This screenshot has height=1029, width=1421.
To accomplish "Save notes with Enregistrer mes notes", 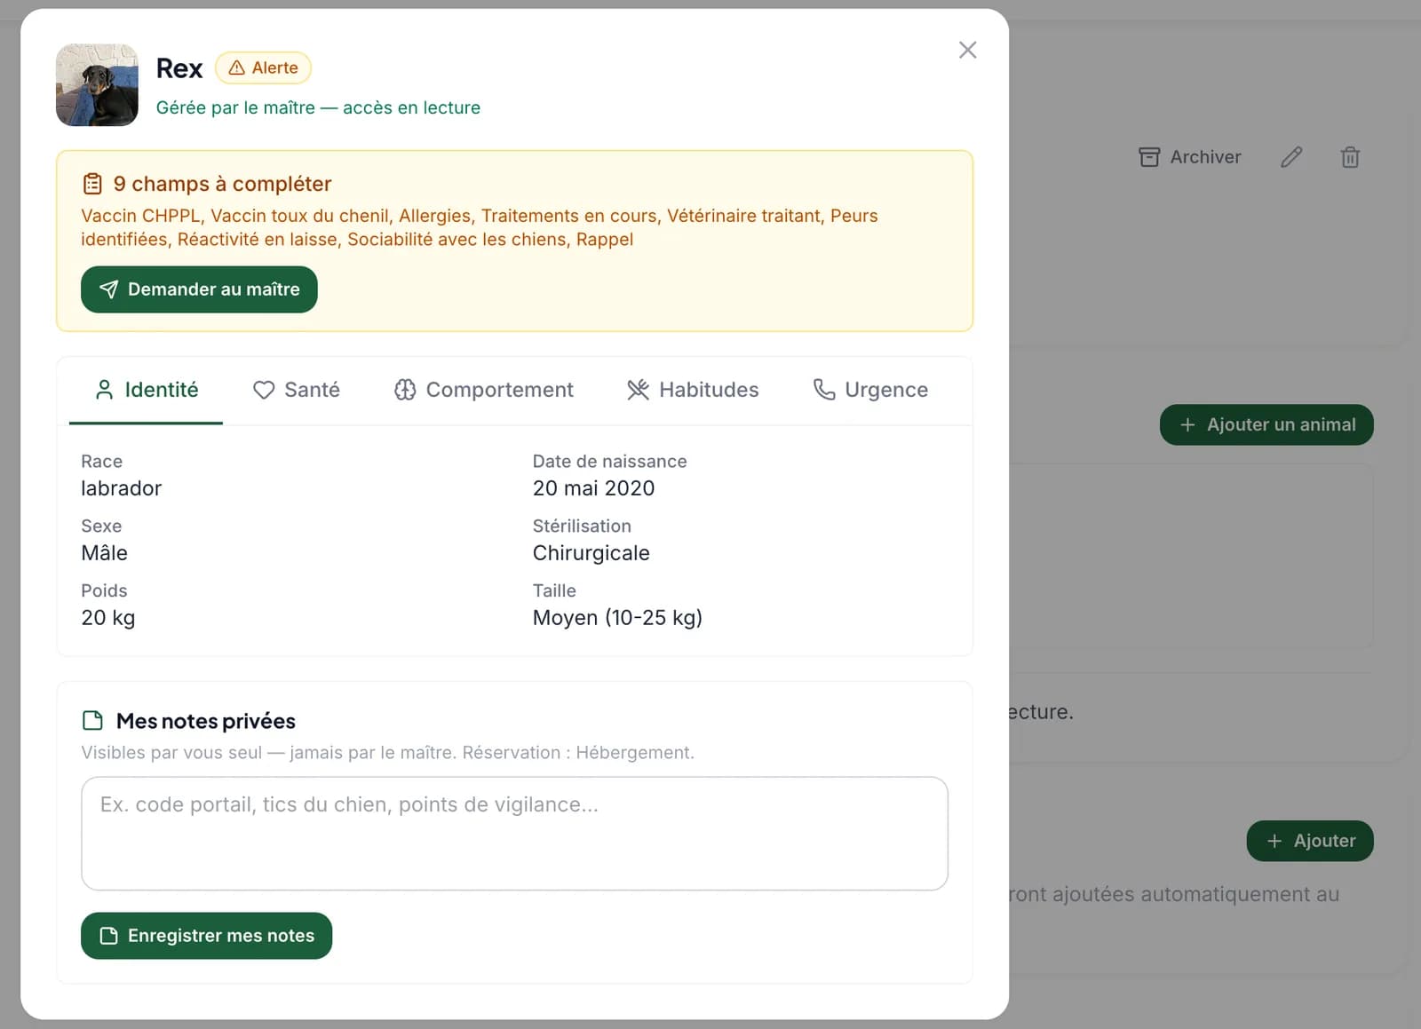I will [x=206, y=936].
